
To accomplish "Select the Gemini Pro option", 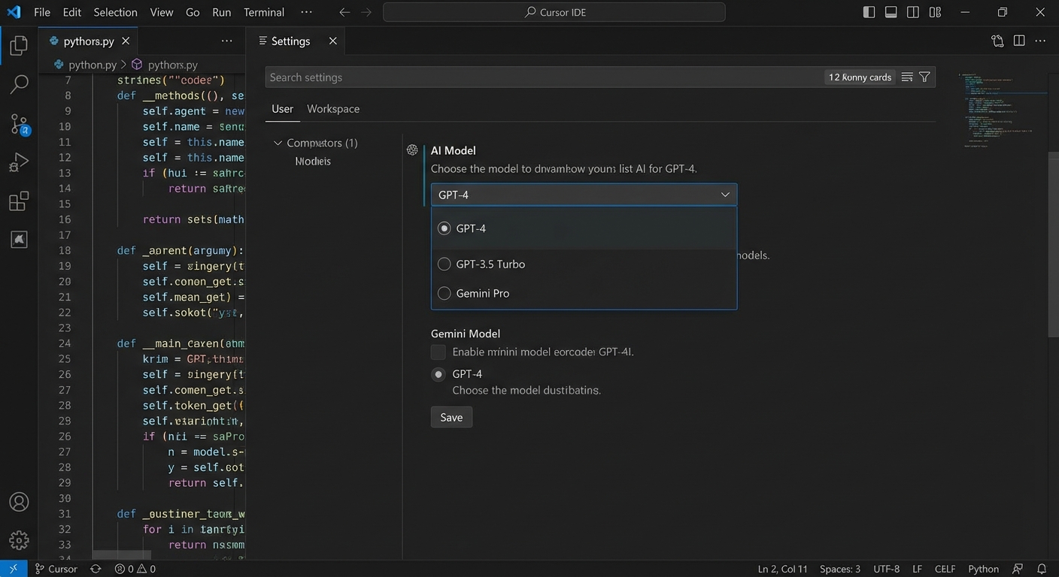I will tap(584, 293).
